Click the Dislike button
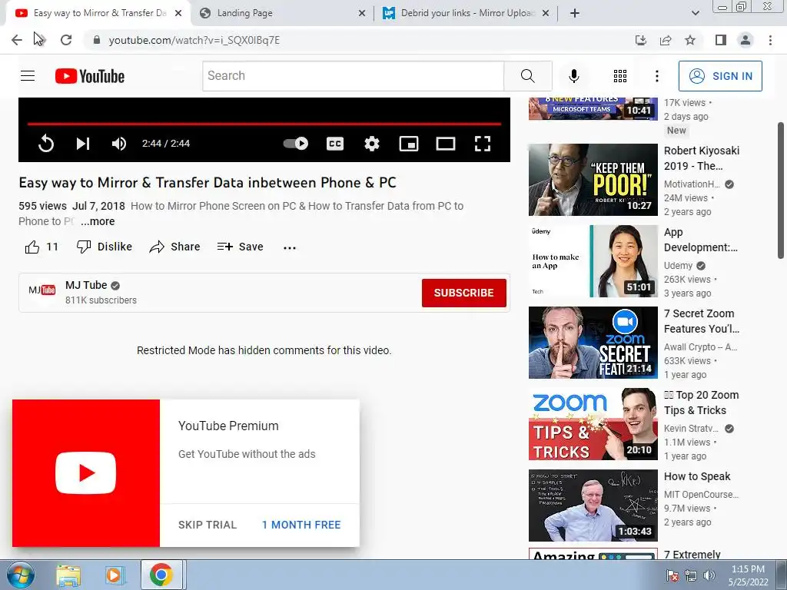This screenshot has height=590, width=787. [x=105, y=247]
